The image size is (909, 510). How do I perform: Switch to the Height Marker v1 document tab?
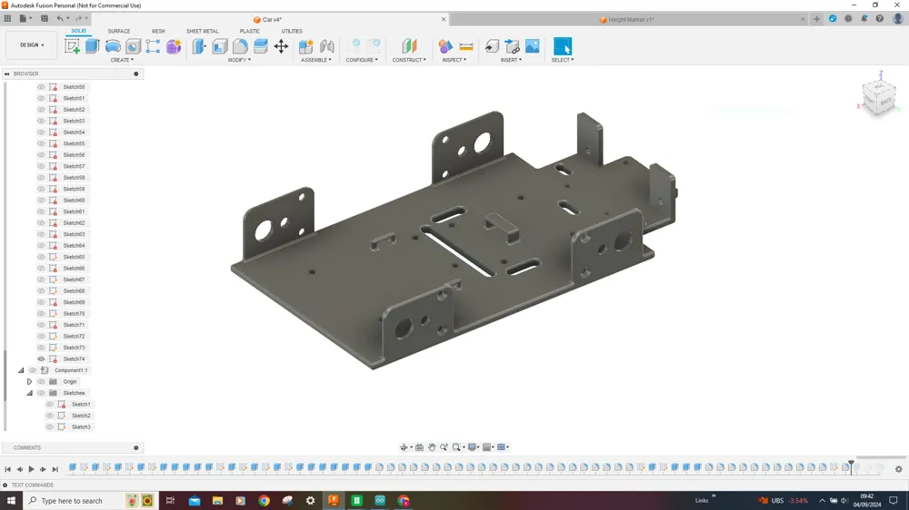626,19
